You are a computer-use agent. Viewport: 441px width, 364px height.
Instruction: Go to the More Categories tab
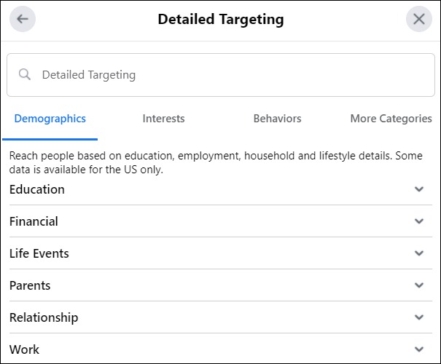coord(391,119)
